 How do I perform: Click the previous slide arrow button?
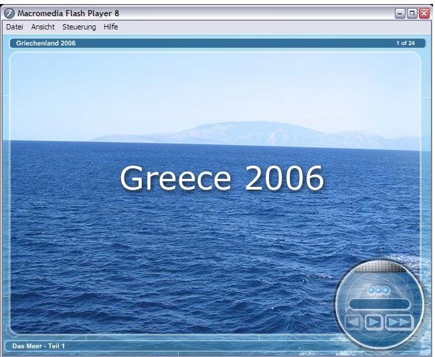(354, 323)
